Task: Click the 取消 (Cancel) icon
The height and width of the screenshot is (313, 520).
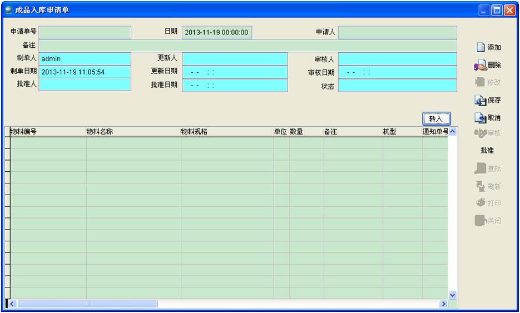Action: coord(481,118)
